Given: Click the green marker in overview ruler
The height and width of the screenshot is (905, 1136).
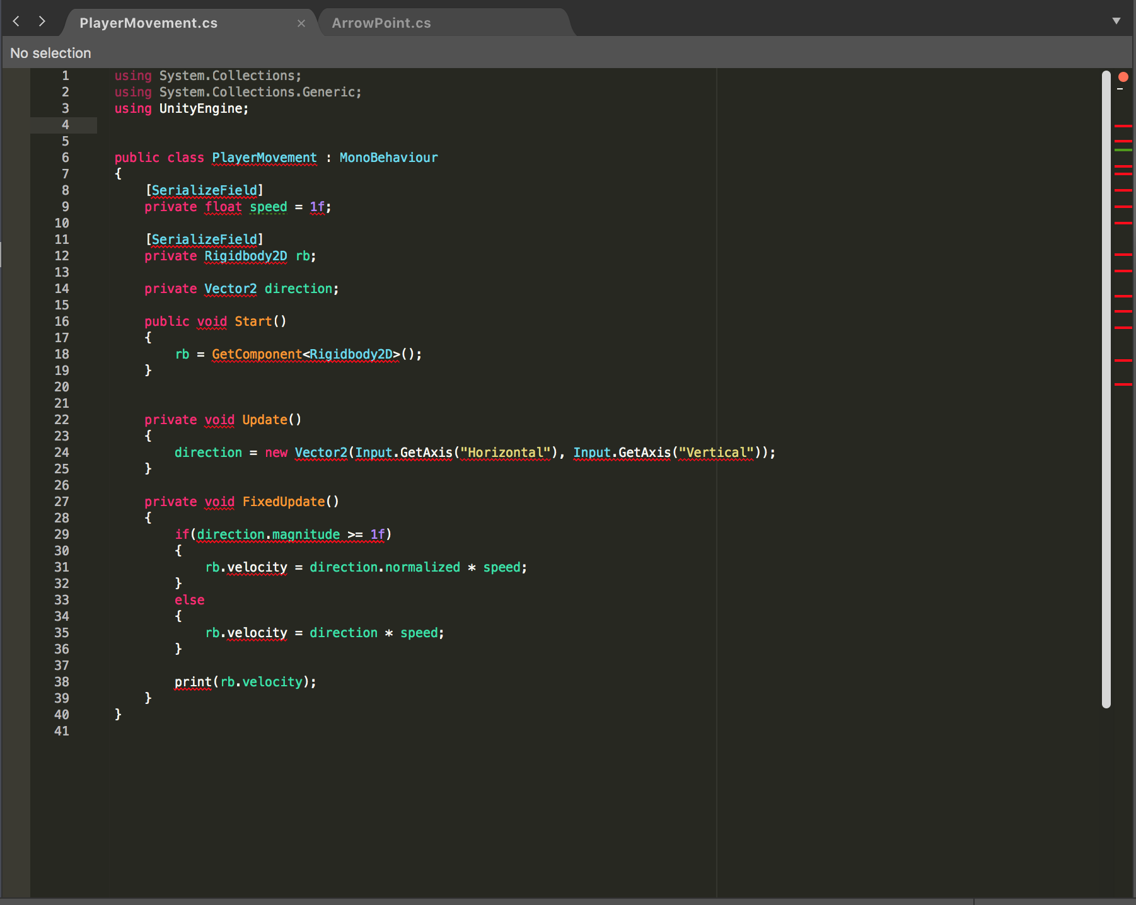Looking at the screenshot, I should (1123, 150).
